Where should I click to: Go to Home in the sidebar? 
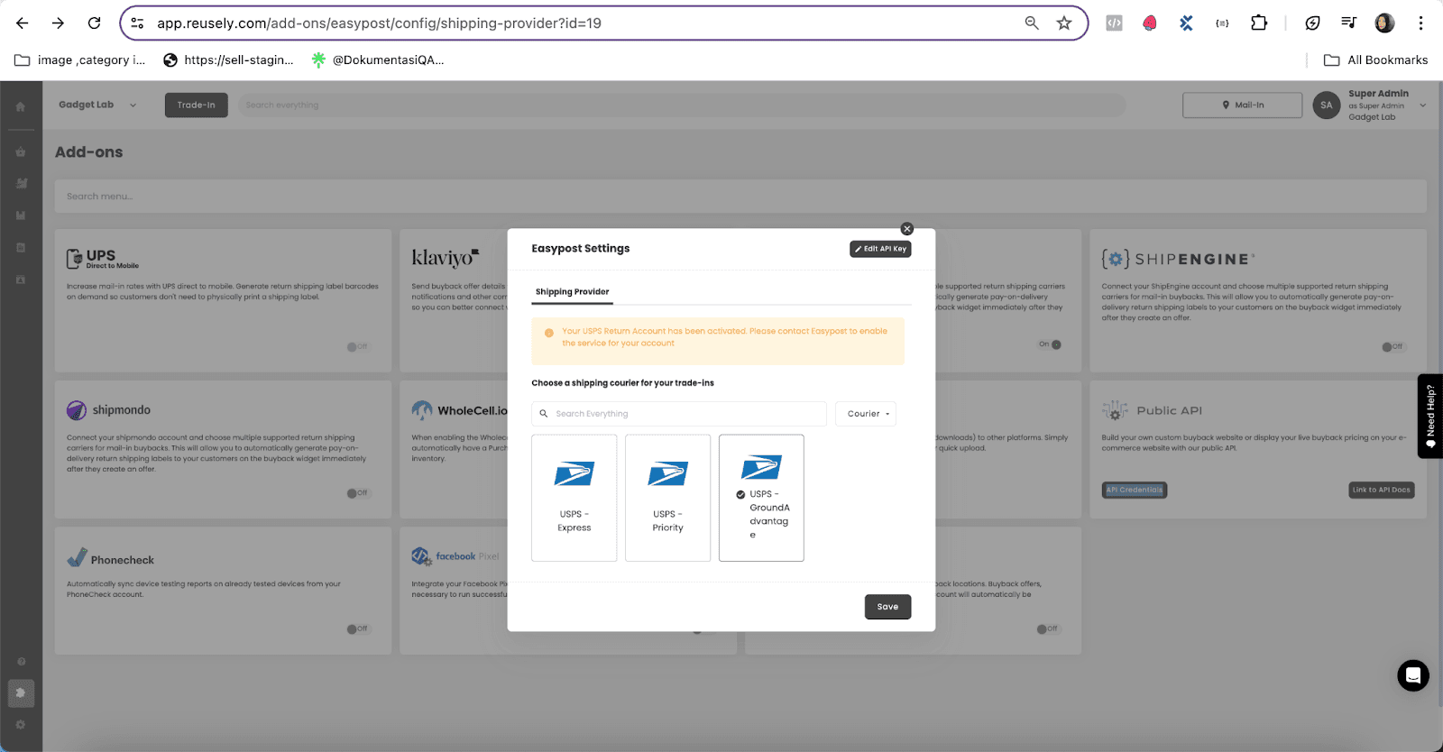tap(21, 106)
